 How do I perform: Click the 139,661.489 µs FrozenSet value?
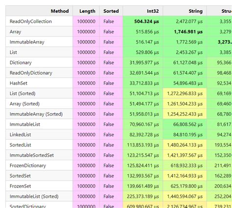(x=143, y=186)
